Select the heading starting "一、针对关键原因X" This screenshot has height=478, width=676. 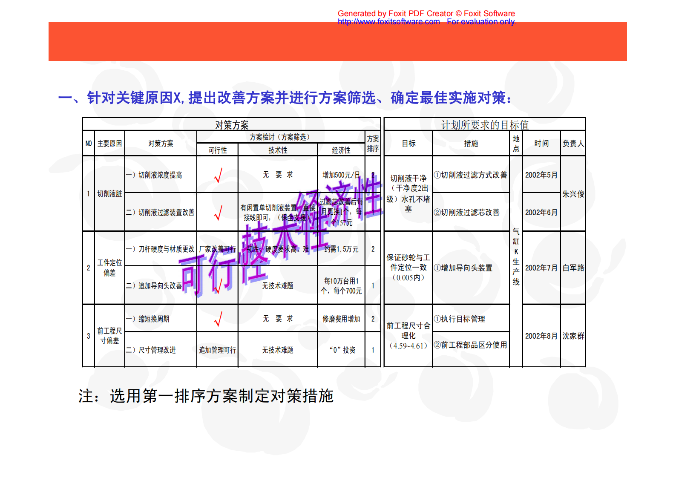(x=285, y=98)
